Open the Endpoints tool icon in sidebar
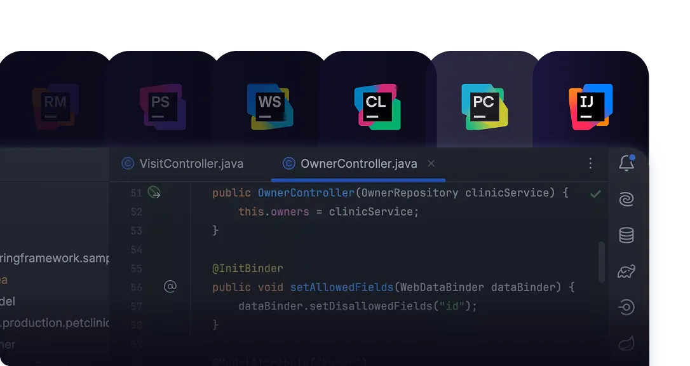This screenshot has width=690, height=366. 626,307
